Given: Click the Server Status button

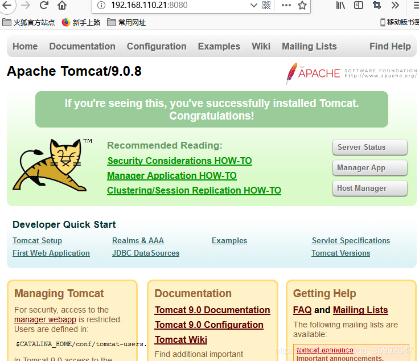Looking at the screenshot, I should pyautogui.click(x=370, y=147).
